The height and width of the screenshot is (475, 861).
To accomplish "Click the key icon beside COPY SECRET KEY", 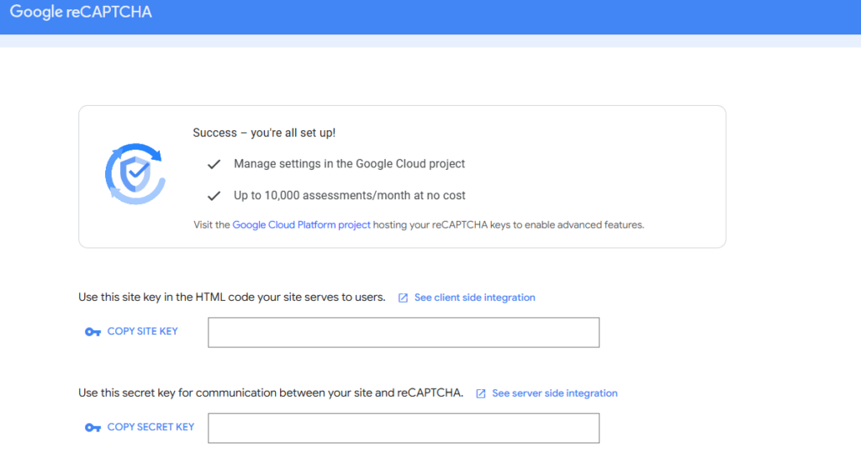I will tap(92, 427).
